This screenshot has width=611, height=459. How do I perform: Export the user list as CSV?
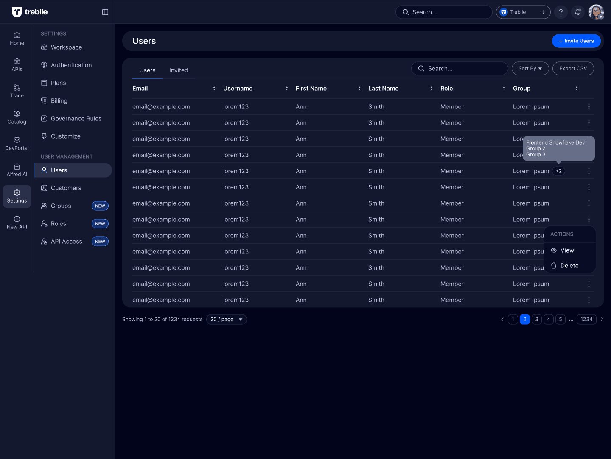point(573,69)
